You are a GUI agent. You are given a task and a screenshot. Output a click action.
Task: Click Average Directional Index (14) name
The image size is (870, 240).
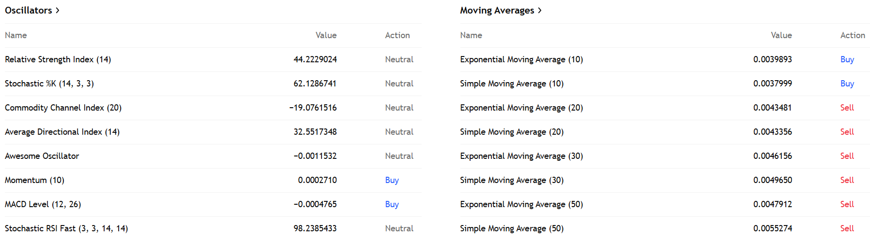[x=62, y=132]
